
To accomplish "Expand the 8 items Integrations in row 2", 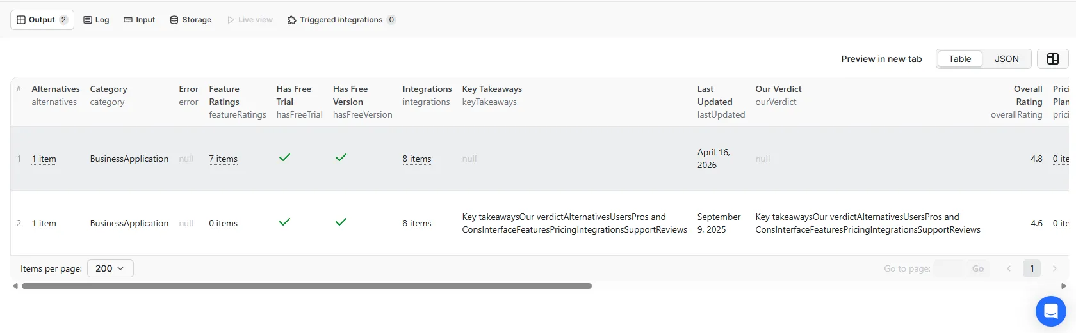I will coord(416,224).
